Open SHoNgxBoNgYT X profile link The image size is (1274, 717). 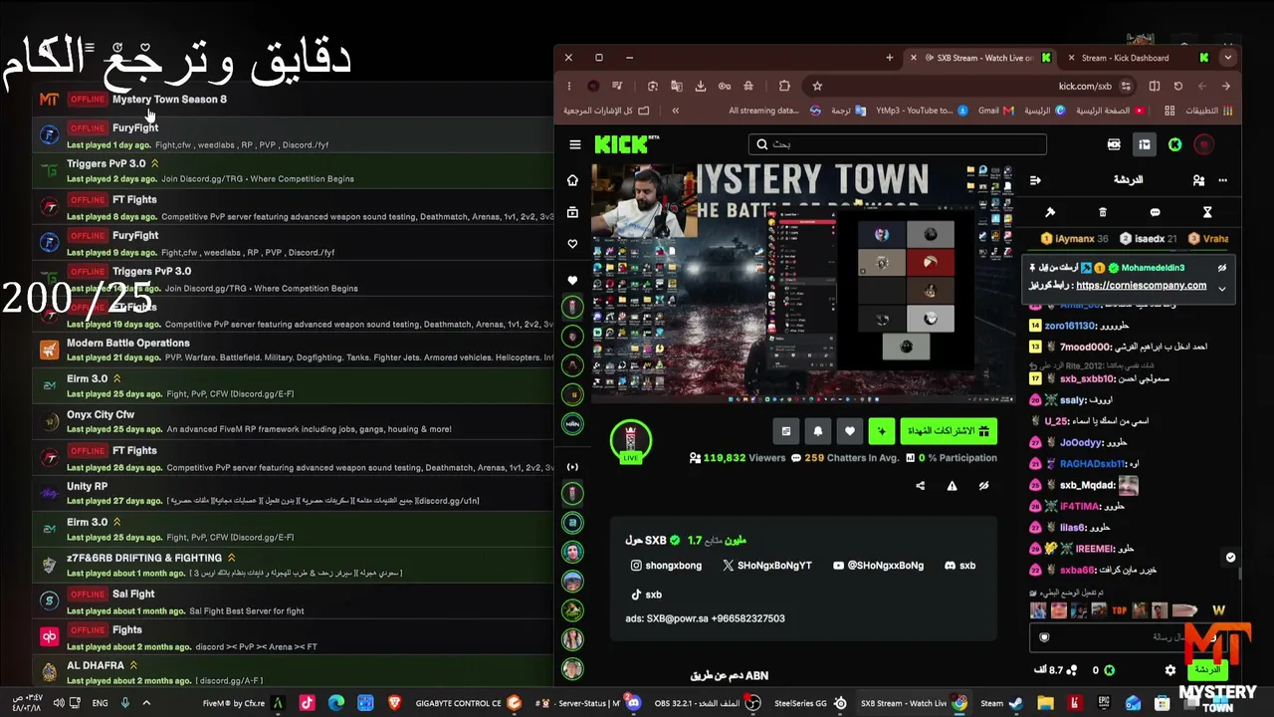point(766,566)
